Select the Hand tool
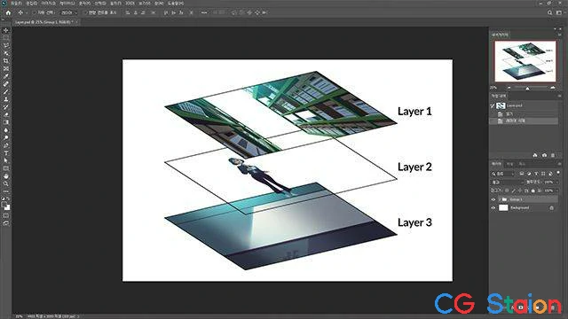This screenshot has height=319, width=568. (6, 176)
